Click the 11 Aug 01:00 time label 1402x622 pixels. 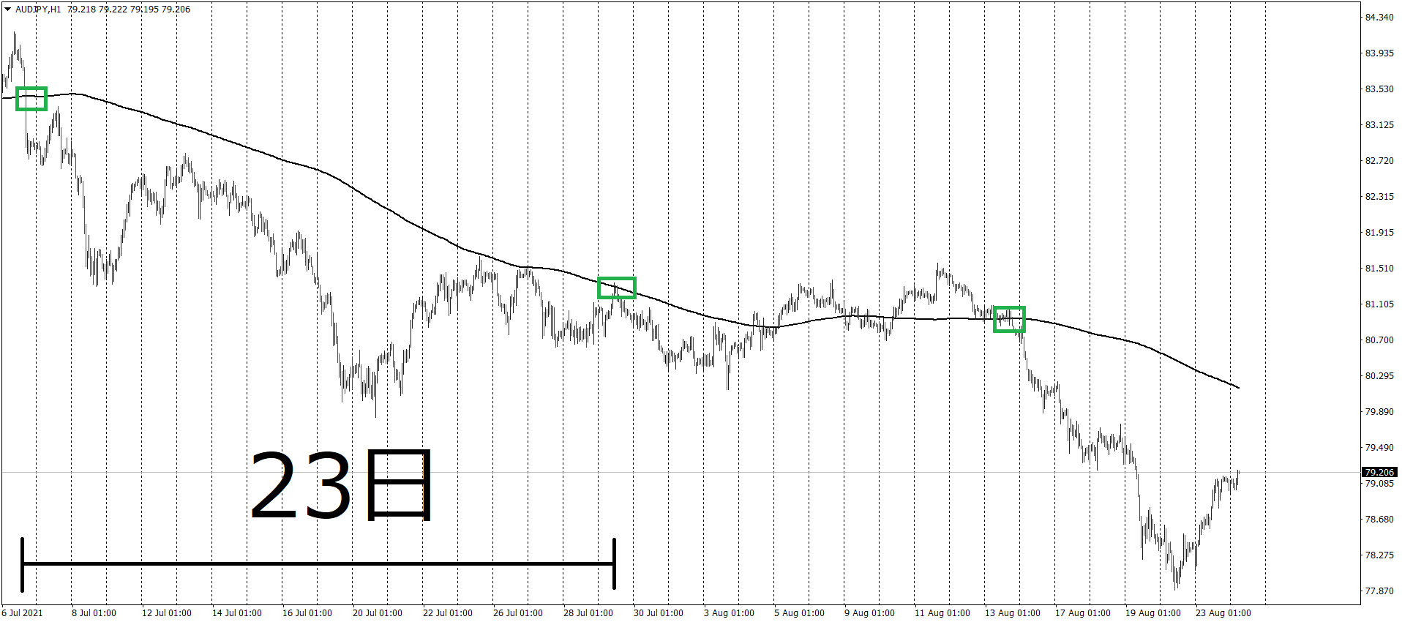[942, 613]
